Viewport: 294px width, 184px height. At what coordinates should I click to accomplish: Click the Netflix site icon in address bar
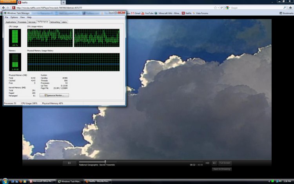13,8
